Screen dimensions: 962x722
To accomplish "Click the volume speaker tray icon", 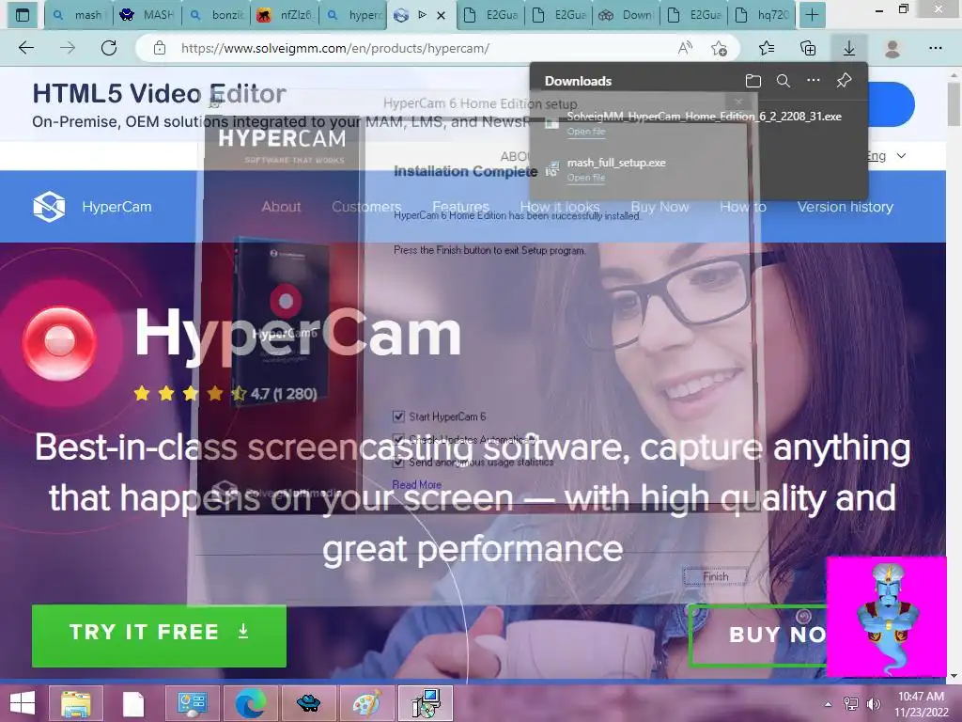I will (873, 703).
